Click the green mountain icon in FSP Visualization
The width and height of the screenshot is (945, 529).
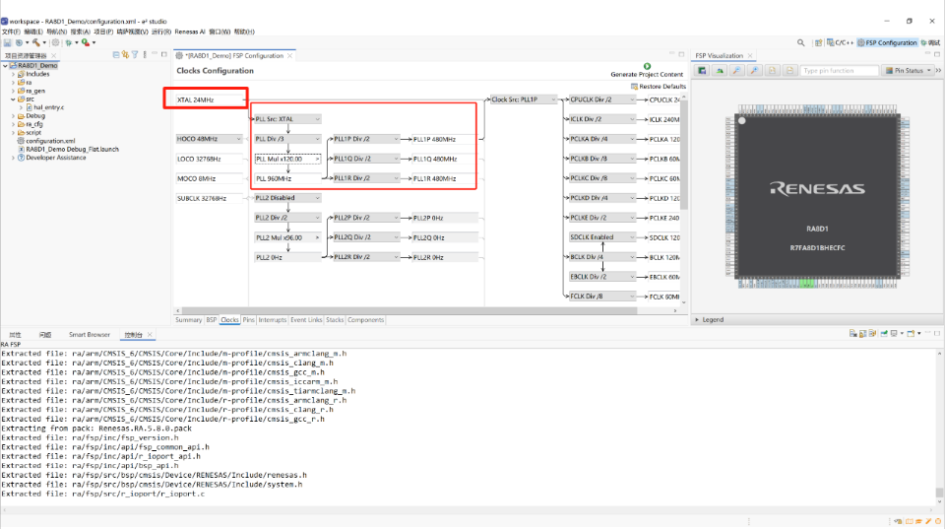pyautogui.click(x=720, y=71)
